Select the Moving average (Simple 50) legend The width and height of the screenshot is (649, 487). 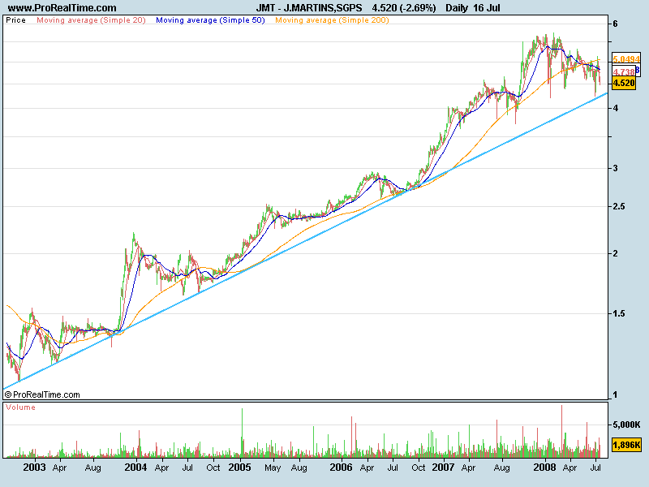[210, 19]
